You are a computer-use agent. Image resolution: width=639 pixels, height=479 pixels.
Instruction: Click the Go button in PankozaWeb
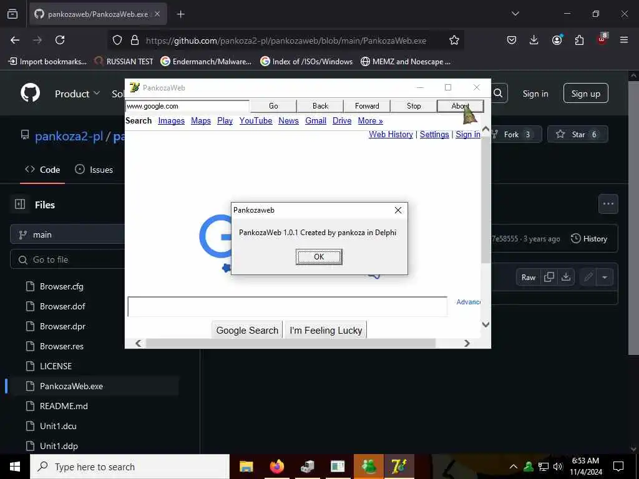coord(273,106)
